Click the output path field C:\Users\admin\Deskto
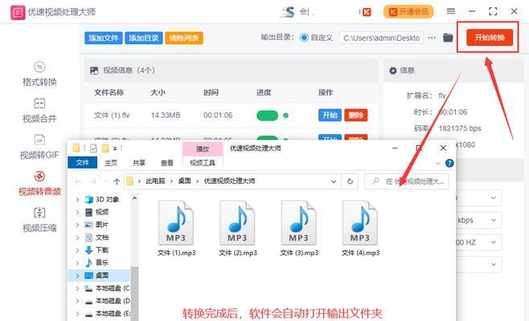The image size is (529, 321). coord(381,38)
